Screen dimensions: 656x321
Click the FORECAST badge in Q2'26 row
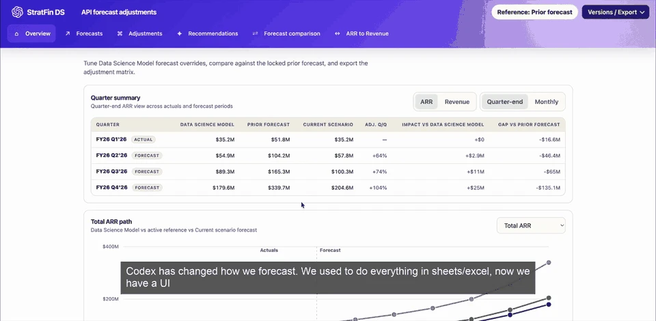tap(147, 156)
